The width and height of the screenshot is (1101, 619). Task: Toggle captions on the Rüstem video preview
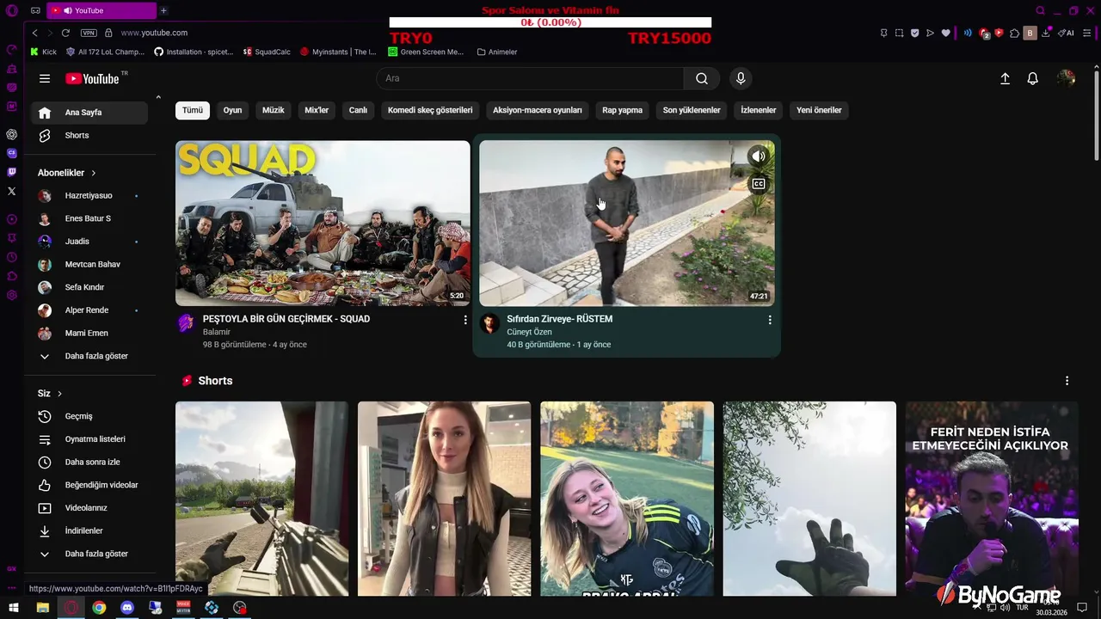tap(758, 184)
